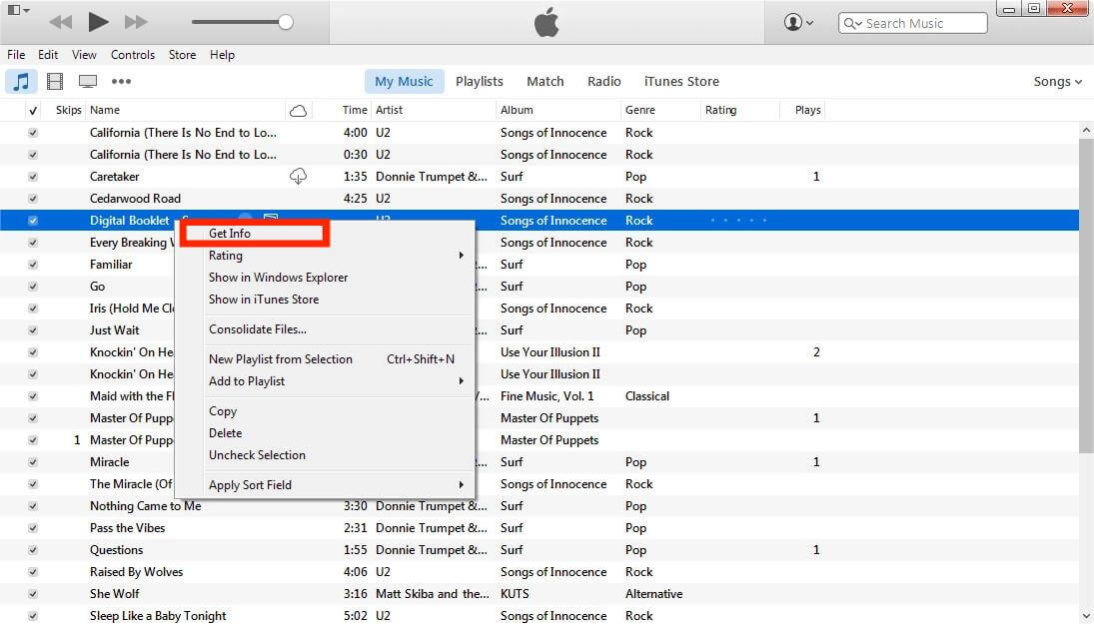
Task: Switch to the TV Shows monitor icon
Action: (88, 82)
